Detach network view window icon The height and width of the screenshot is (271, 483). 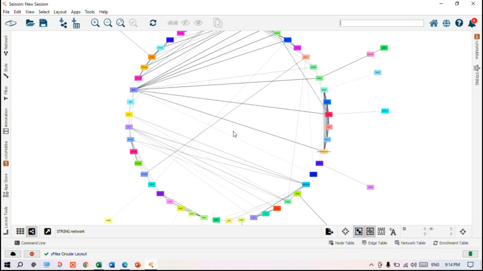(47, 231)
